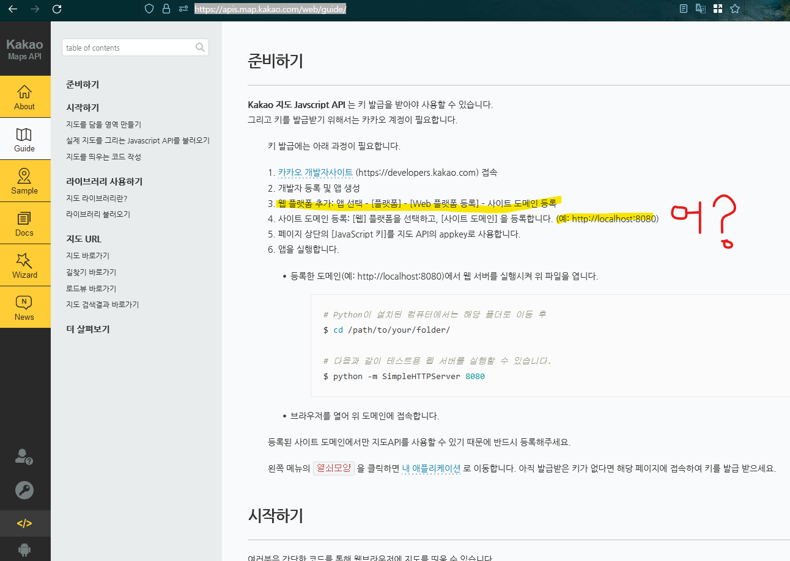The image size is (790, 561).
Task: Jump to 시작하기 in the contents
Action: click(83, 107)
